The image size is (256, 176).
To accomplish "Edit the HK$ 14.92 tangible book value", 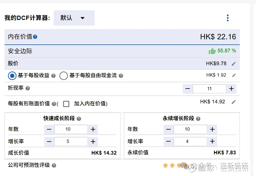I will click(234, 102).
